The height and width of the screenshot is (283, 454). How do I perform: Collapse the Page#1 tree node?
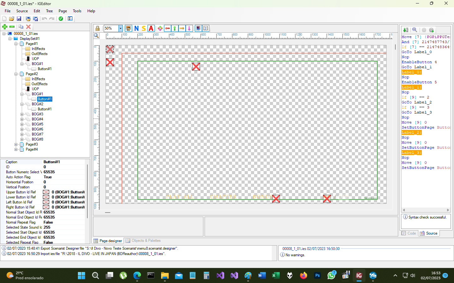(x=16, y=44)
